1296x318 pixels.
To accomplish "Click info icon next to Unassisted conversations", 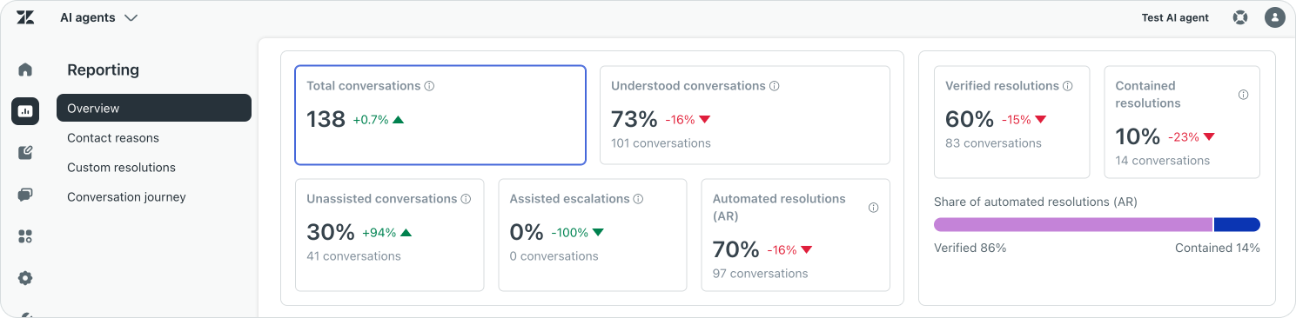I will 466,199.
